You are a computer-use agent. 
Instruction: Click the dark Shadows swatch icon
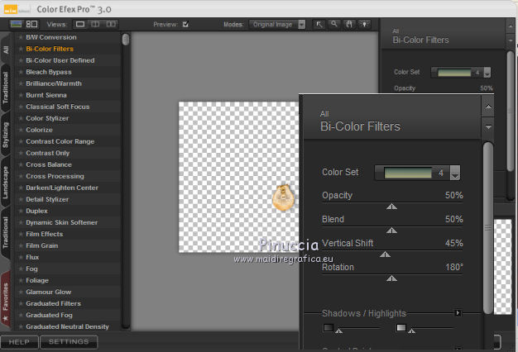328,327
